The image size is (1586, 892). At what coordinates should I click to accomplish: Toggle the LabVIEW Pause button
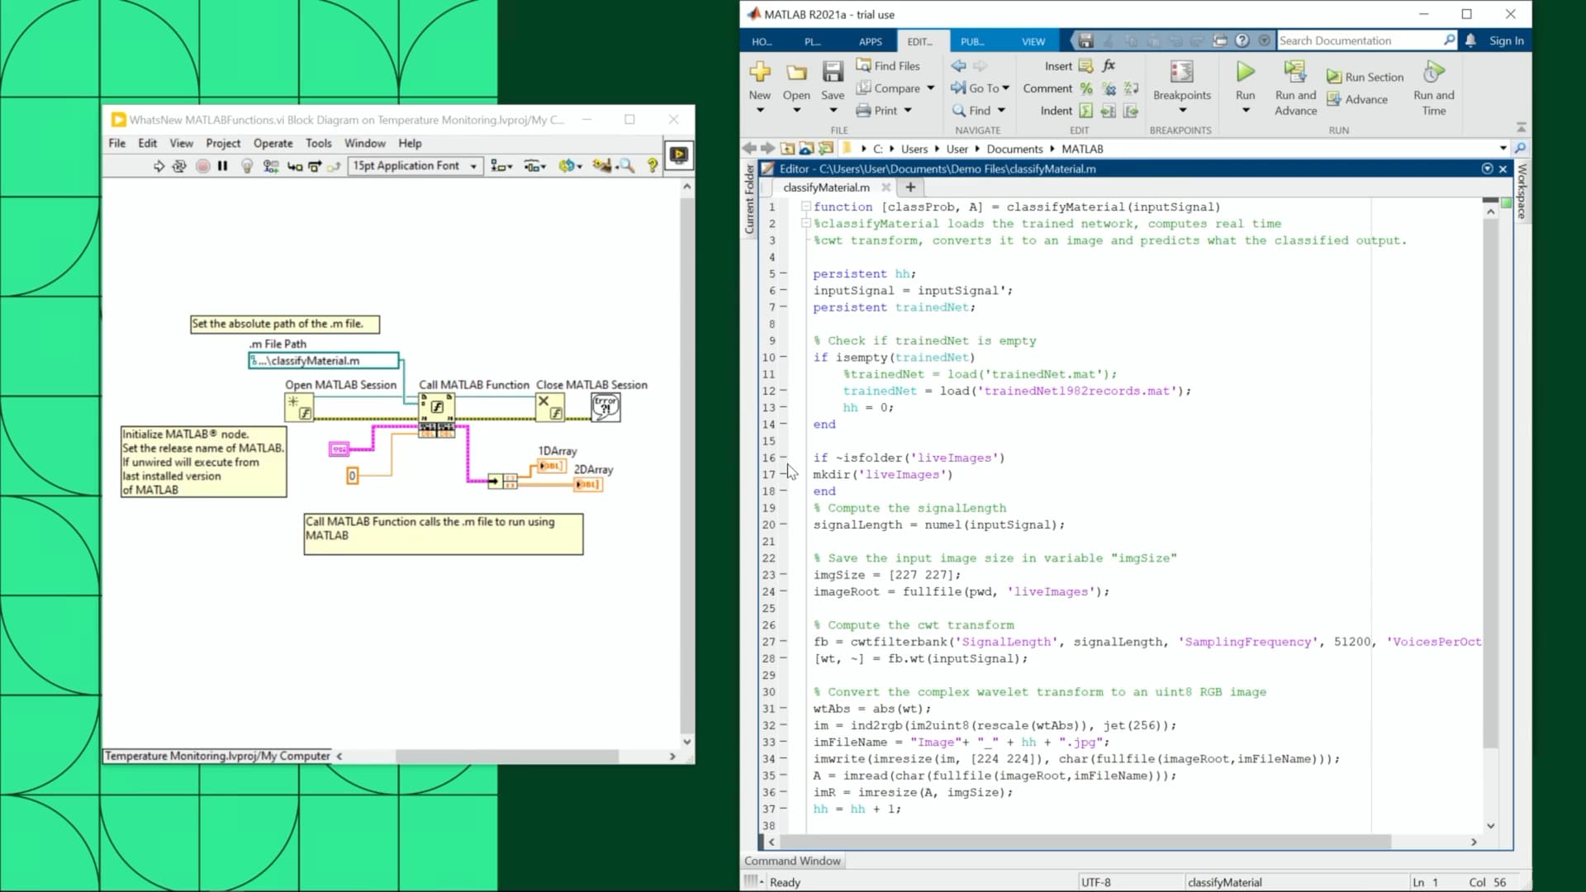[222, 166]
